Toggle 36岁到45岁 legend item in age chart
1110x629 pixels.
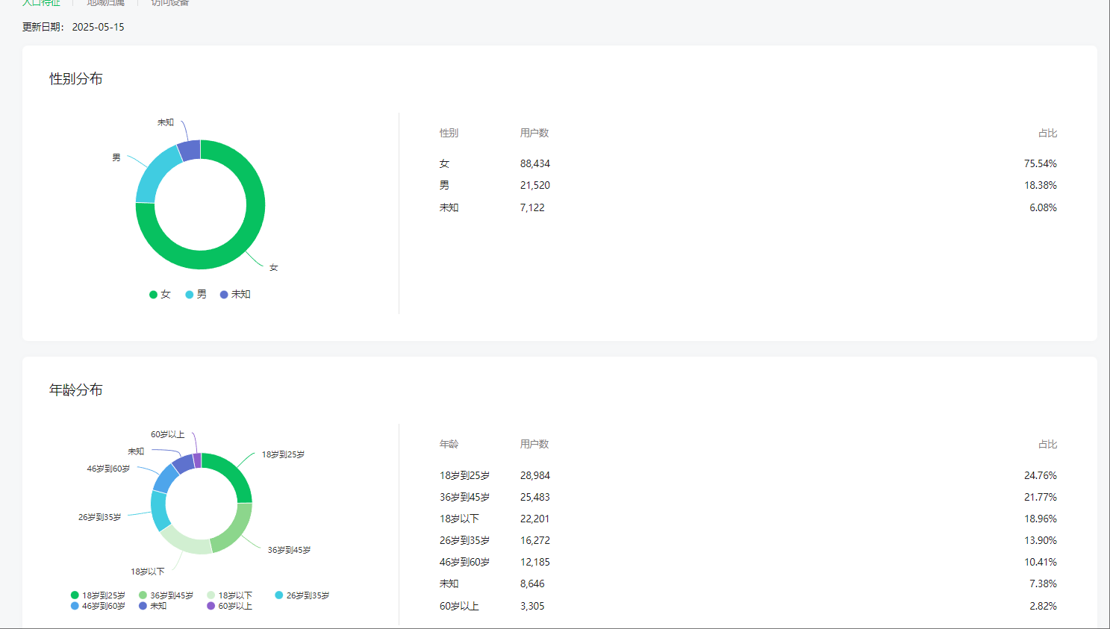(166, 595)
